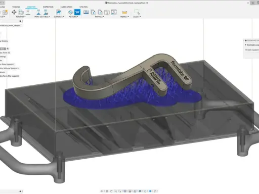Screen dimensions: 259x194
Task: Click the Look At icon in navigation bar
Action: pyautogui.click(x=107, y=191)
